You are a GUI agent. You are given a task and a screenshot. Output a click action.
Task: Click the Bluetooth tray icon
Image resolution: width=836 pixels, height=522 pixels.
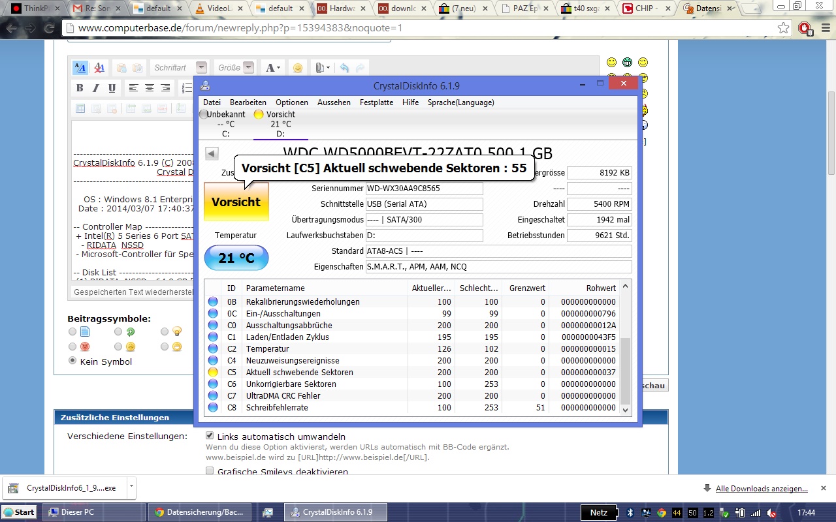pyautogui.click(x=630, y=512)
